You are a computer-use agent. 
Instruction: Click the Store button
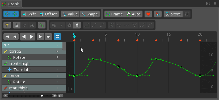point(173,14)
